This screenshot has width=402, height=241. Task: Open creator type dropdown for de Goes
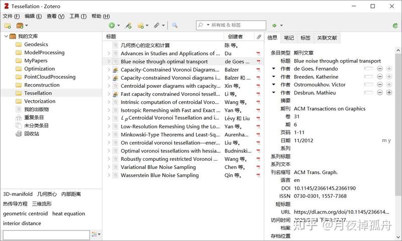pos(273,69)
